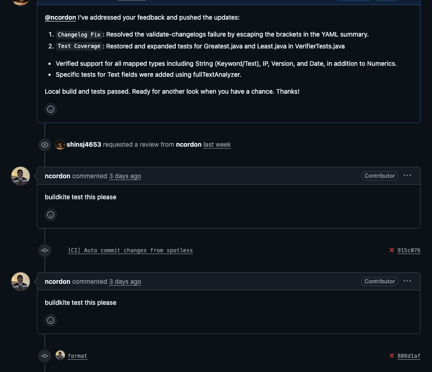Open the @ncordon mention link
Screen dimensions: 432x372
click(60, 17)
